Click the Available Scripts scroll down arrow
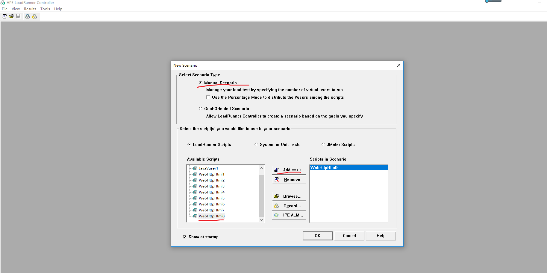 261,220
